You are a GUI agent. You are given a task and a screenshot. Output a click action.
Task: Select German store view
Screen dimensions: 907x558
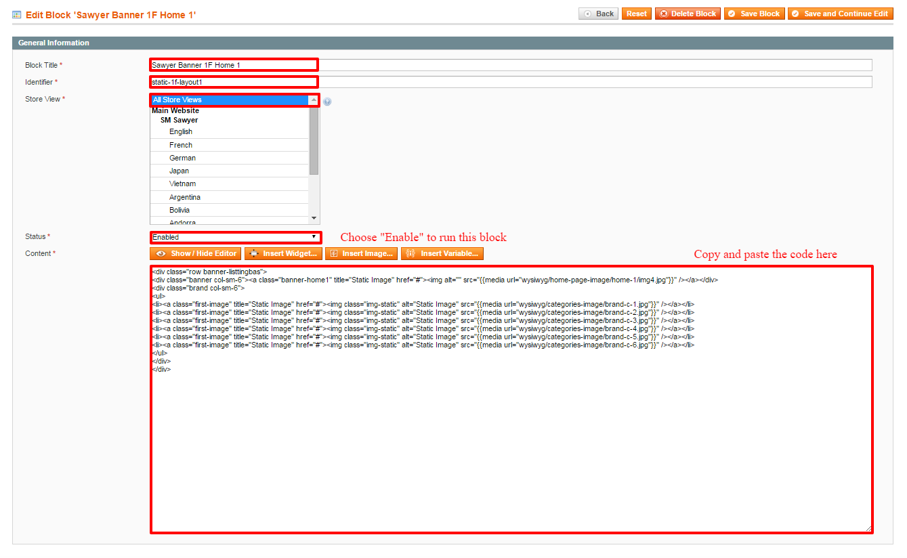click(230, 158)
